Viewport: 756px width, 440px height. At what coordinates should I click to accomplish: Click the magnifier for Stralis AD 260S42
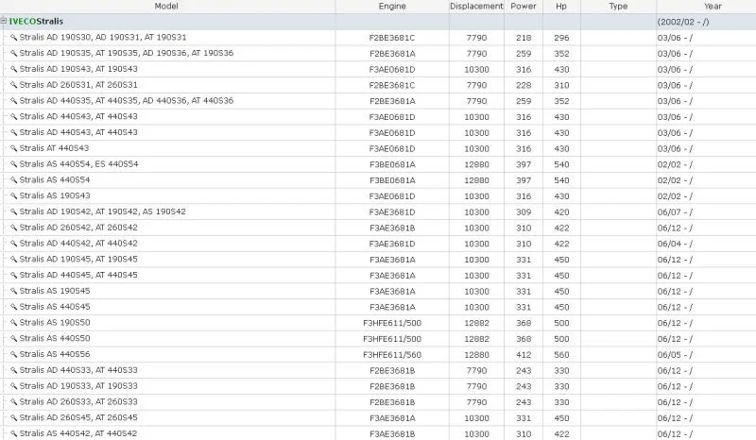[x=13, y=228]
